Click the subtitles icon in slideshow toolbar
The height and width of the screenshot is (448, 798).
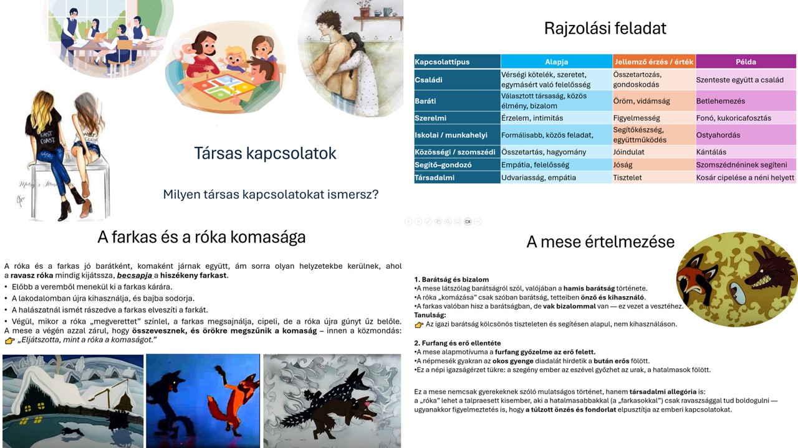458,222
